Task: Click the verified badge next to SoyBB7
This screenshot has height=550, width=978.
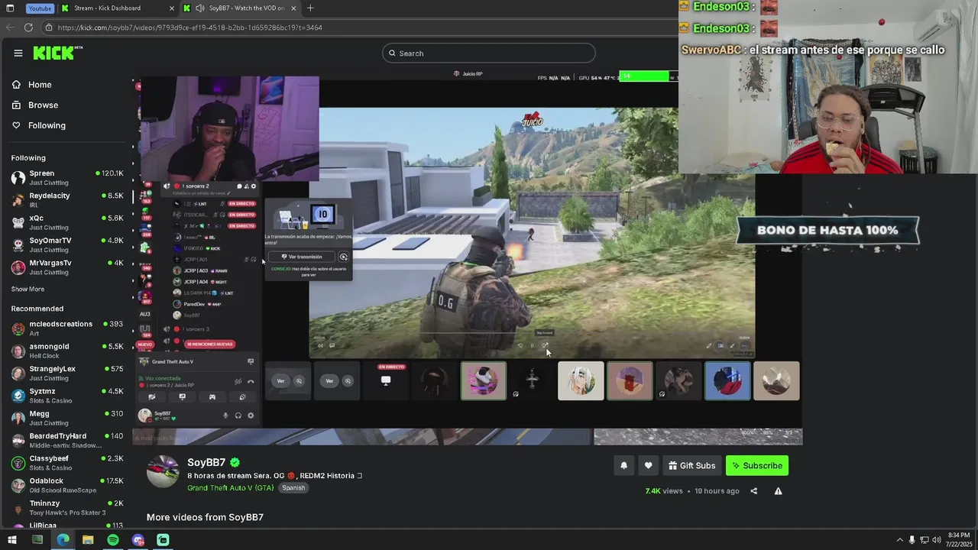Action: coord(235,462)
